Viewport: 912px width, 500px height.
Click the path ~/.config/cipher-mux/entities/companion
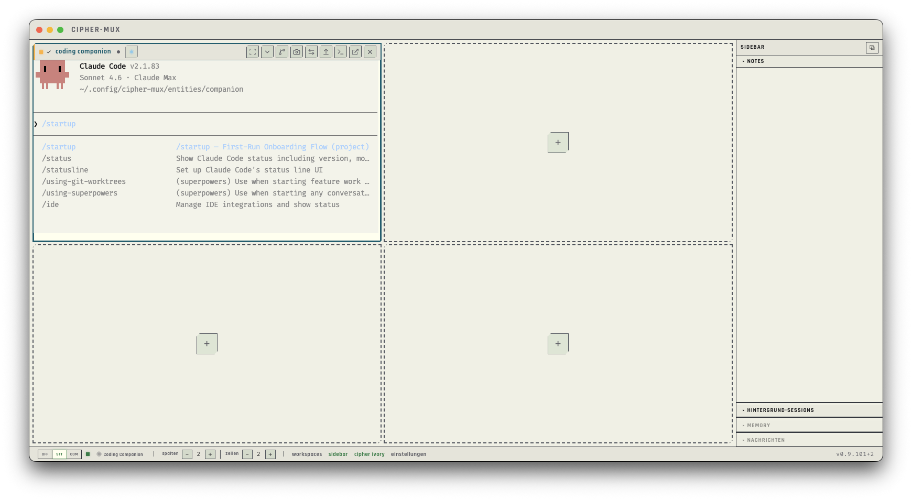click(161, 89)
